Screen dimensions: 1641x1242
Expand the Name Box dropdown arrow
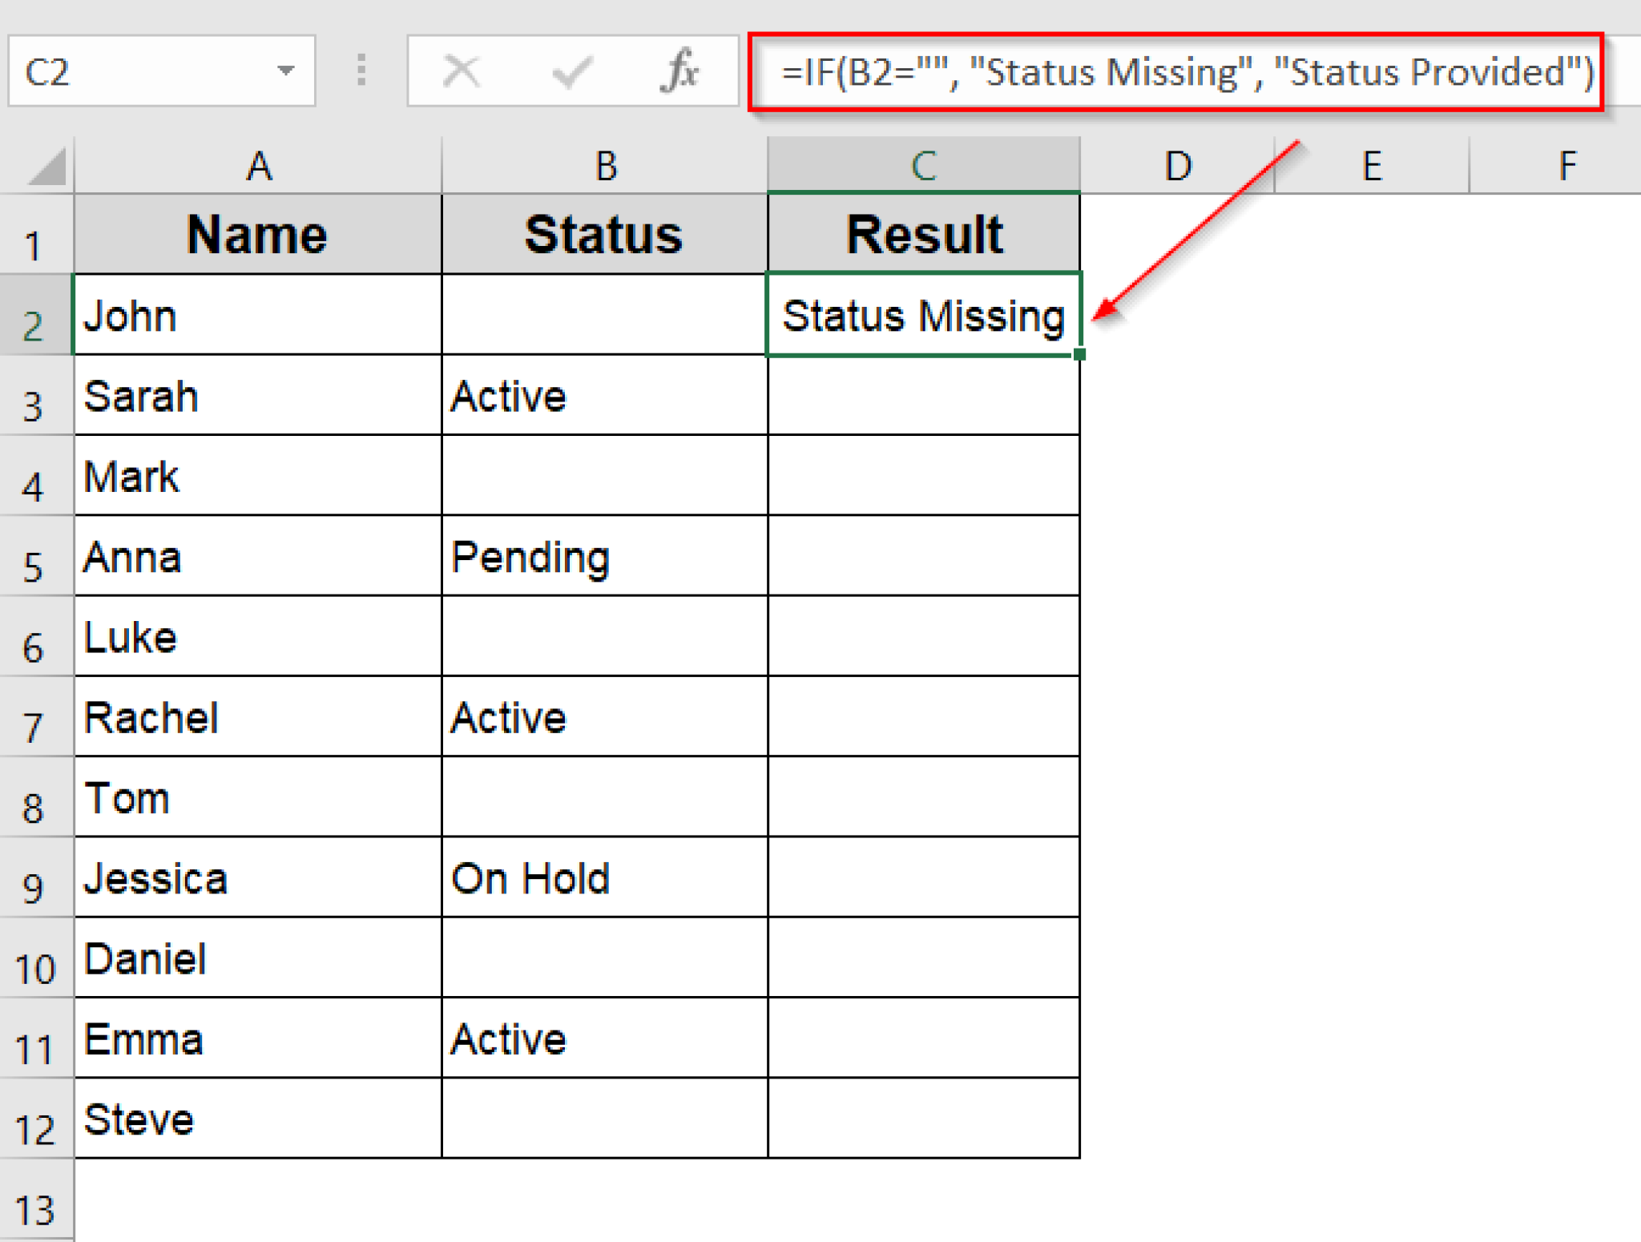285,71
